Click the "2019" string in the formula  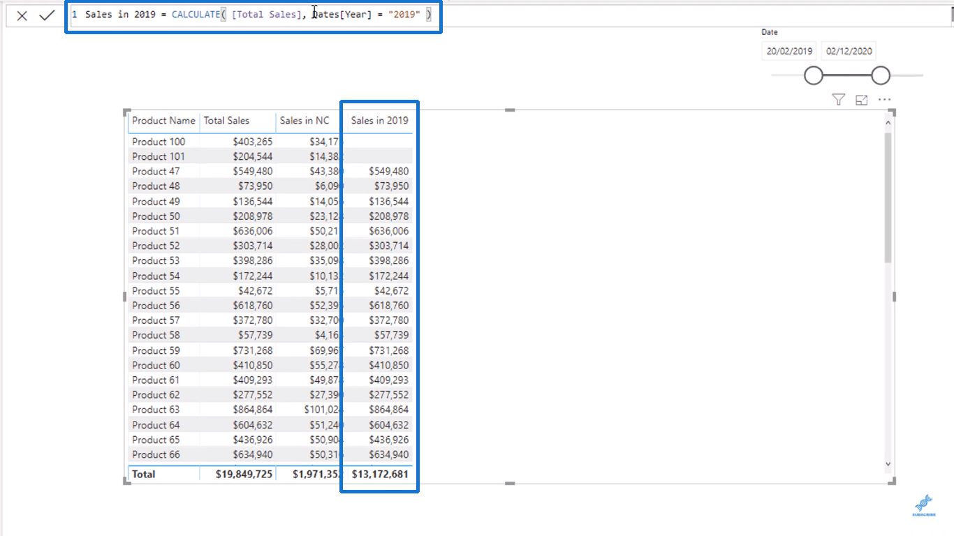pyautogui.click(x=405, y=15)
